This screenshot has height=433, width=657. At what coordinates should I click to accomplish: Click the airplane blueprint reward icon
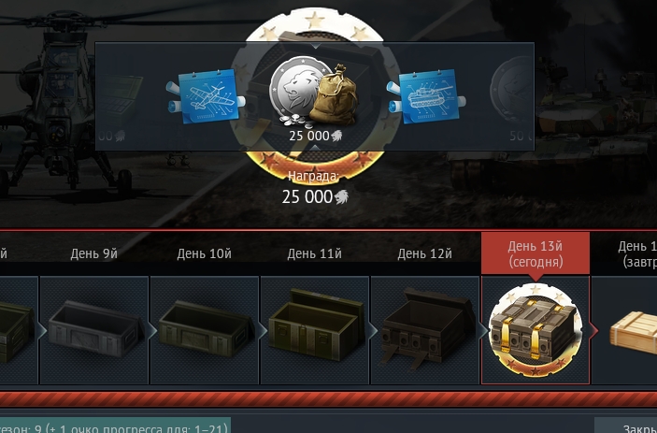click(206, 96)
